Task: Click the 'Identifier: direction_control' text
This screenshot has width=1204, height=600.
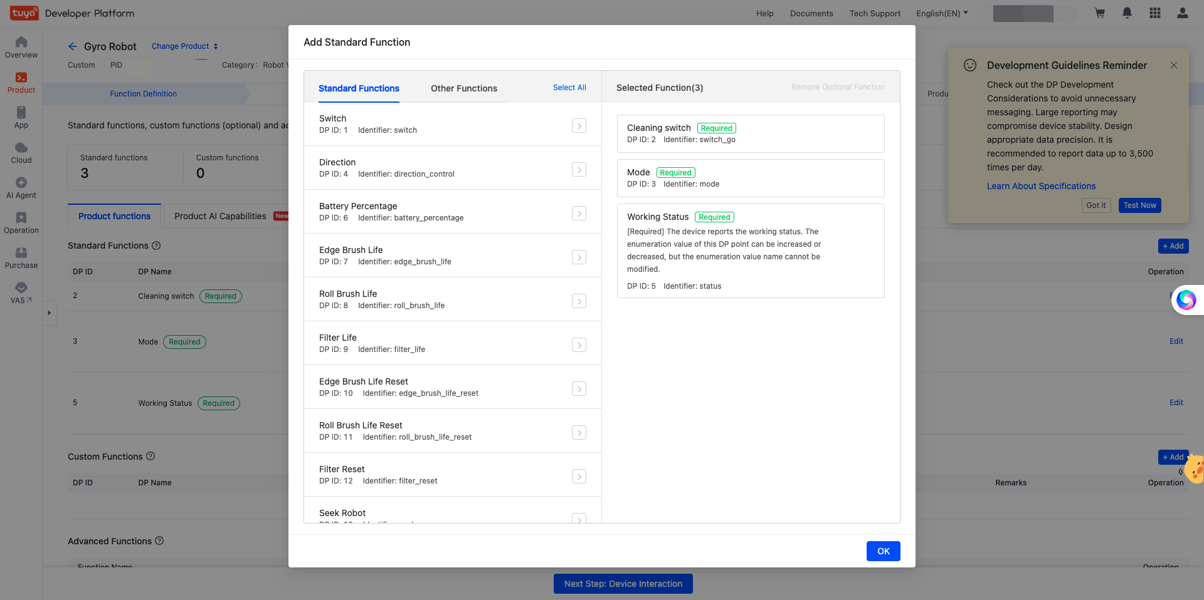Action: (406, 174)
